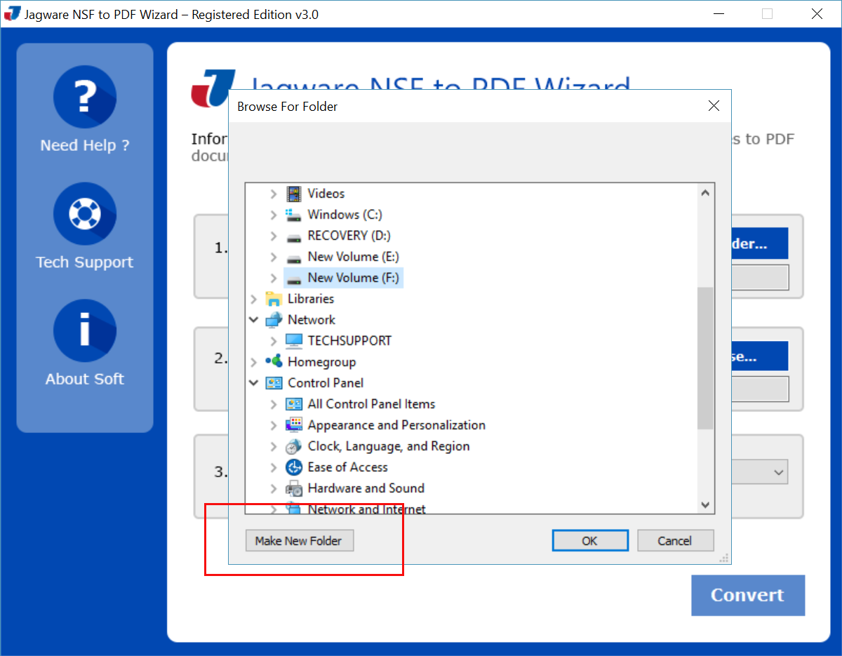This screenshot has height=656, width=842.
Task: Select the New Volume (F:) drive icon
Action: point(294,279)
